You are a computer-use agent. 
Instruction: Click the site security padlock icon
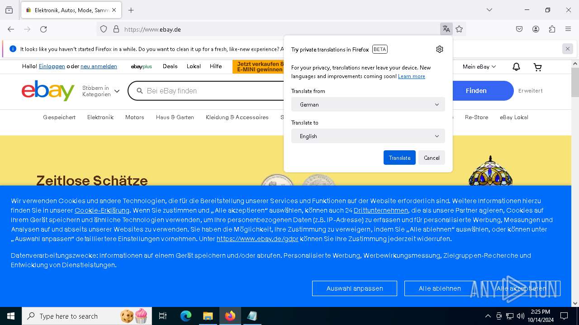(x=116, y=29)
